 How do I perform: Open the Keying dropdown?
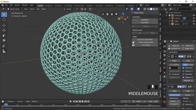(21, 101)
